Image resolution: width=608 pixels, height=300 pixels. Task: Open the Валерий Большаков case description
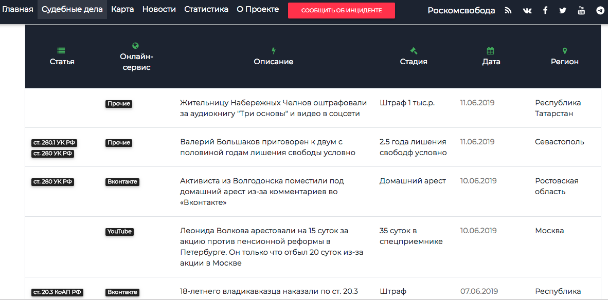(268, 147)
